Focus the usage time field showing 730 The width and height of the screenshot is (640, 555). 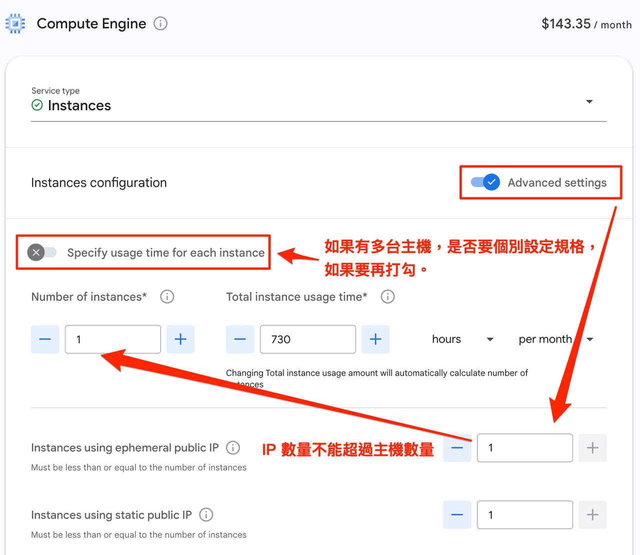coord(308,339)
